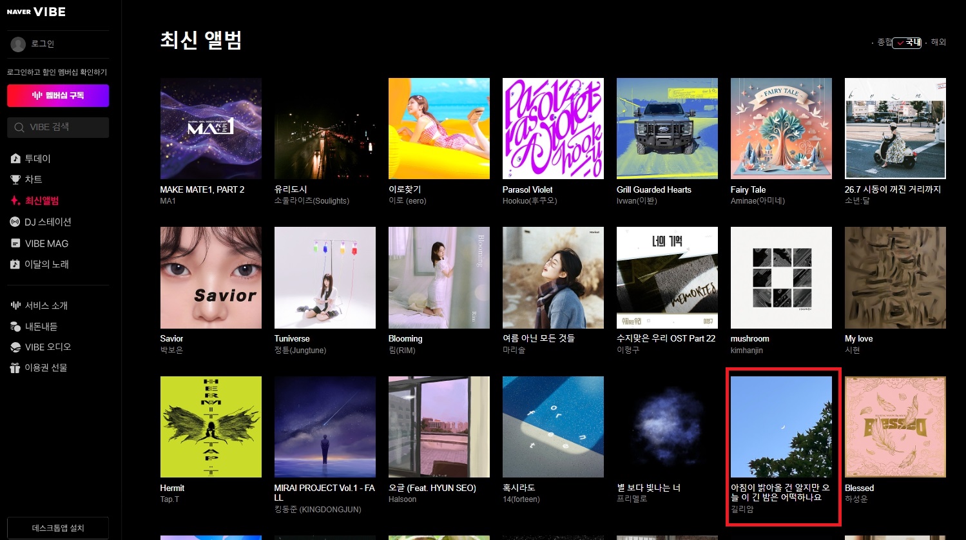Click 수지맞은 우리 OST Part 22 title
966x540 pixels.
pyautogui.click(x=666, y=338)
